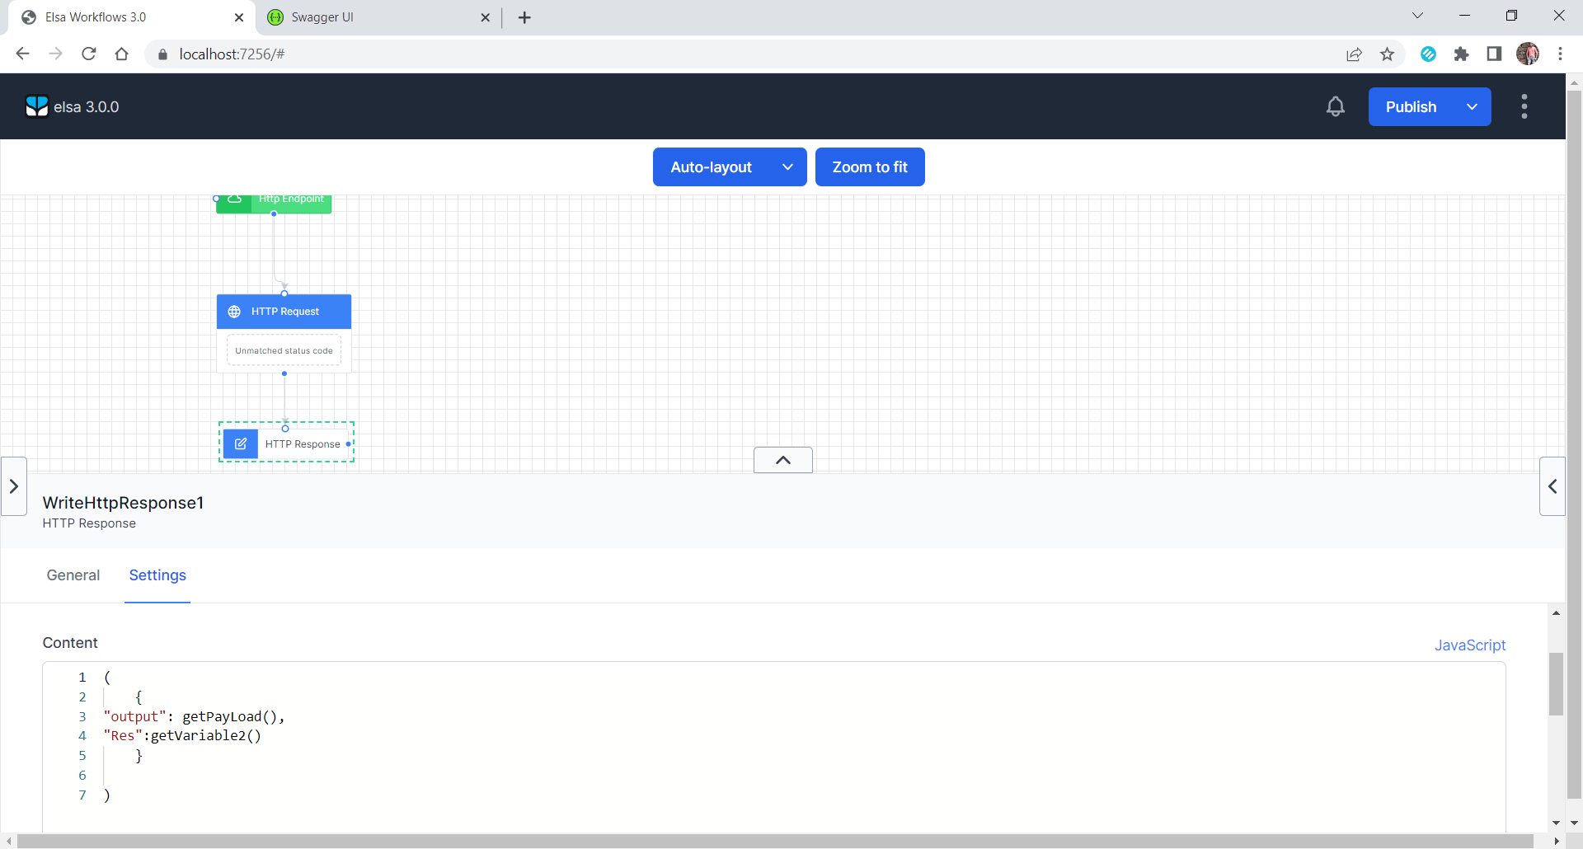This screenshot has width=1583, height=849.
Task: Switch to the General tab
Action: (73, 575)
